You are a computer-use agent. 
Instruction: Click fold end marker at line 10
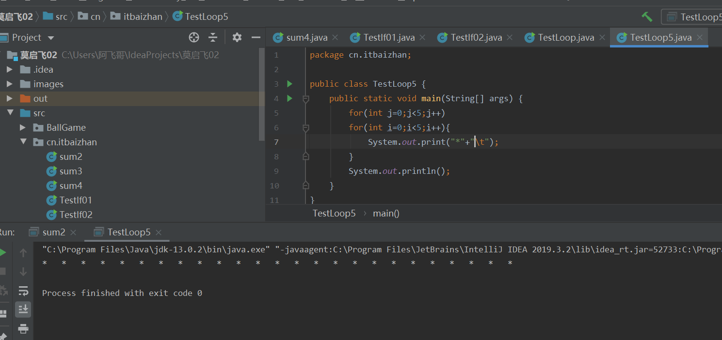click(x=305, y=185)
